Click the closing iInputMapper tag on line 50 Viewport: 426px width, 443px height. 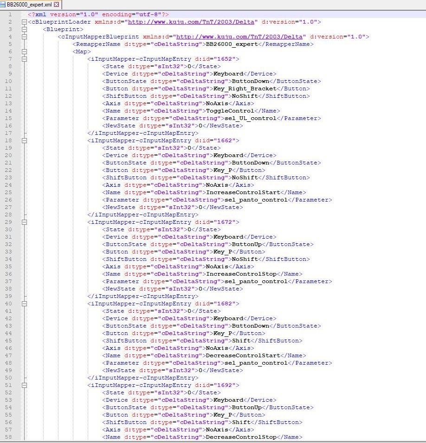(143, 378)
